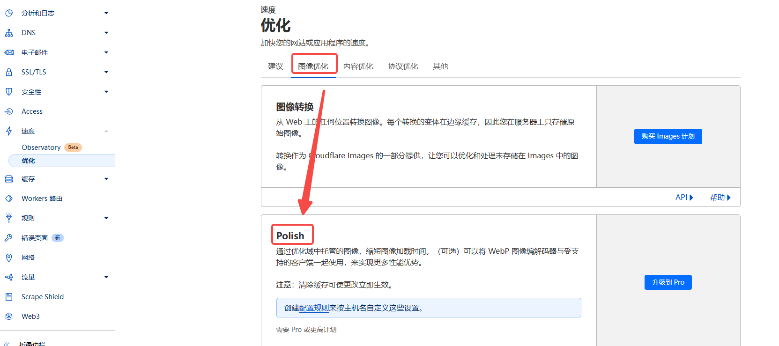The width and height of the screenshot is (779, 346).
Task: Expand the DNS menu arrow
Action: click(x=106, y=33)
